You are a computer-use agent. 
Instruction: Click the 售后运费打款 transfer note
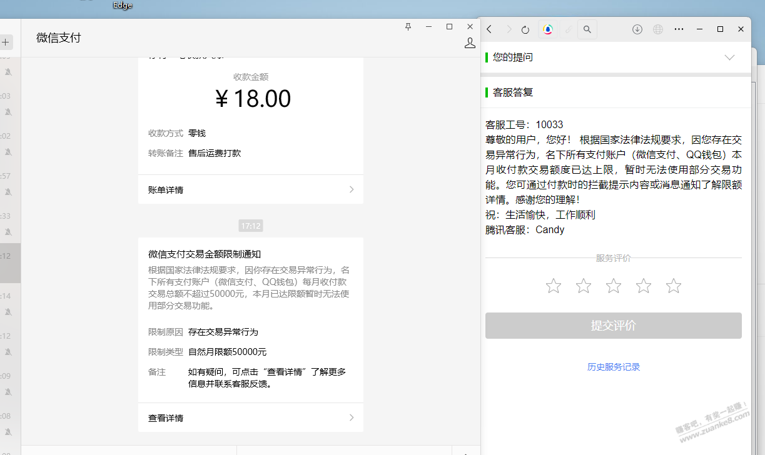click(x=215, y=153)
